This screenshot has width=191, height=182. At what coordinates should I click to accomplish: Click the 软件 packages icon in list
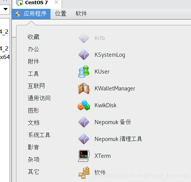point(84,173)
